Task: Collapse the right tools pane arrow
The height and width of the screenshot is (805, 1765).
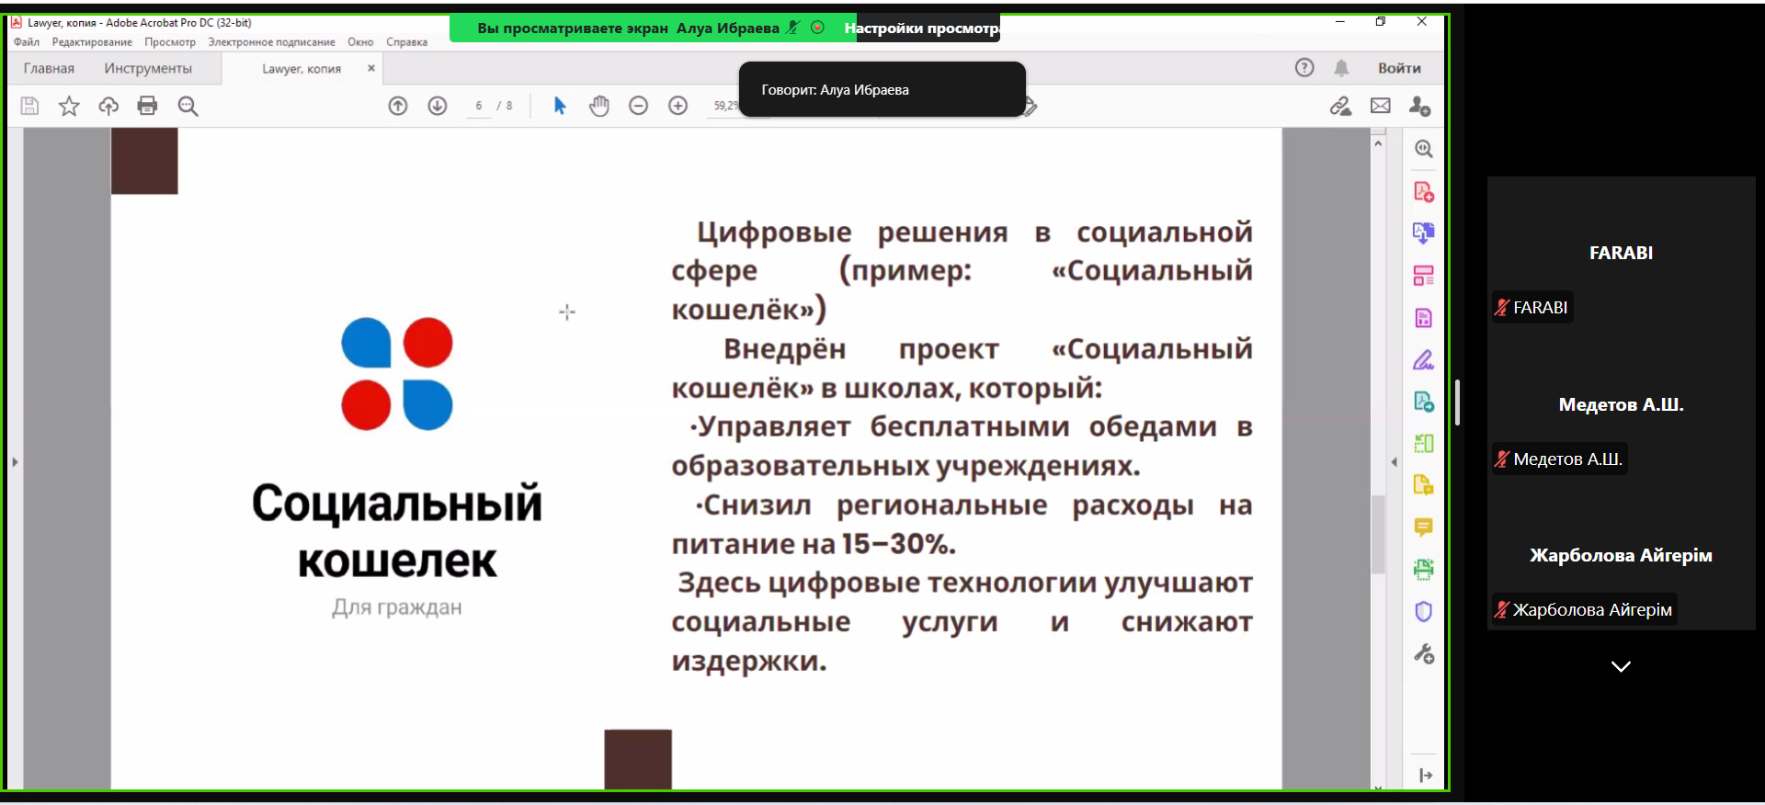Action: coord(1394,462)
